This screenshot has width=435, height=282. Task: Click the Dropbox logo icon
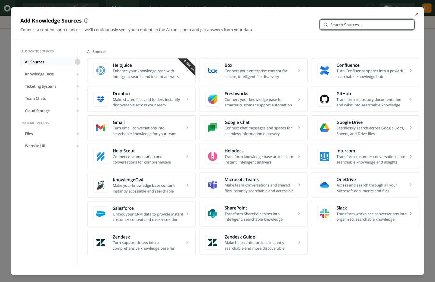101,99
